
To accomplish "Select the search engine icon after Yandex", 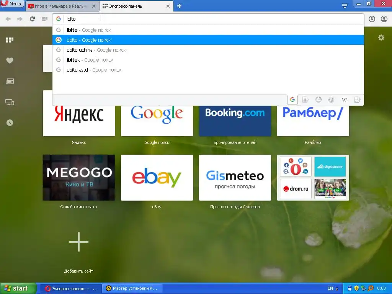I will click(x=318, y=100).
